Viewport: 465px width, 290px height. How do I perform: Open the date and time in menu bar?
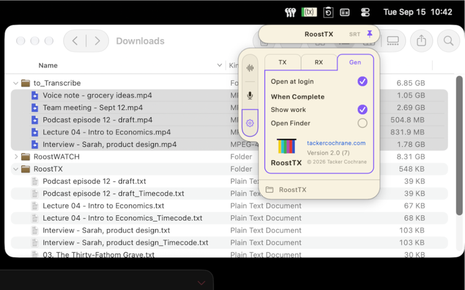[417, 12]
